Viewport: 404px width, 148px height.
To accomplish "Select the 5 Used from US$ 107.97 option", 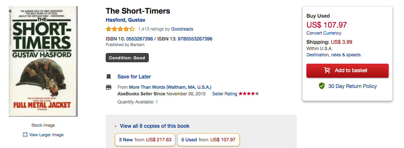I will (208, 140).
